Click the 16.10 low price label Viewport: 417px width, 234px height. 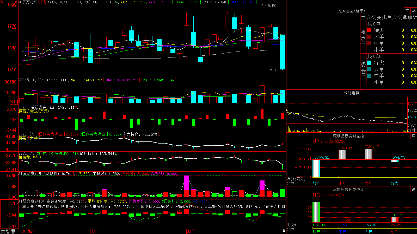click(x=273, y=70)
